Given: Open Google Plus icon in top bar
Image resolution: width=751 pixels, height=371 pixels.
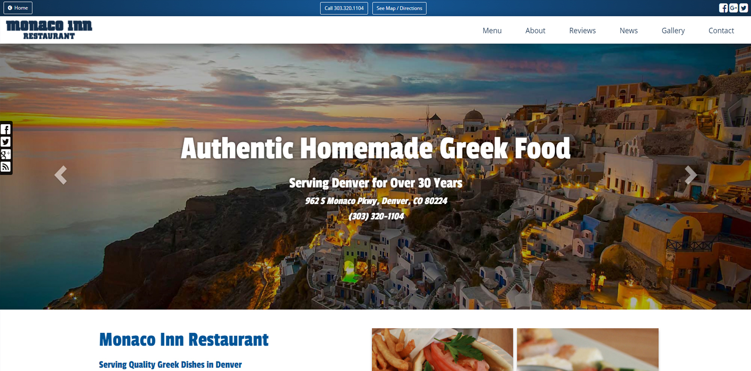Looking at the screenshot, I should 733,8.
